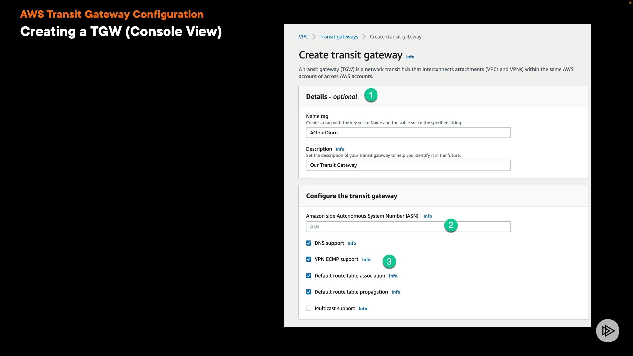
Task: Uncheck the DNS support checkbox
Action: 309,243
